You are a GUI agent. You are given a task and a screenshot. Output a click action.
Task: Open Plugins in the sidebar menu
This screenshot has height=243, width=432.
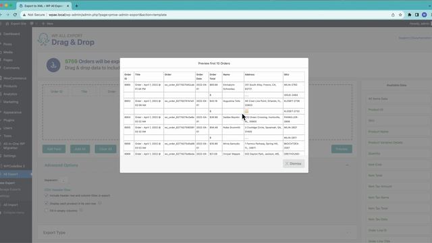(x=9, y=120)
